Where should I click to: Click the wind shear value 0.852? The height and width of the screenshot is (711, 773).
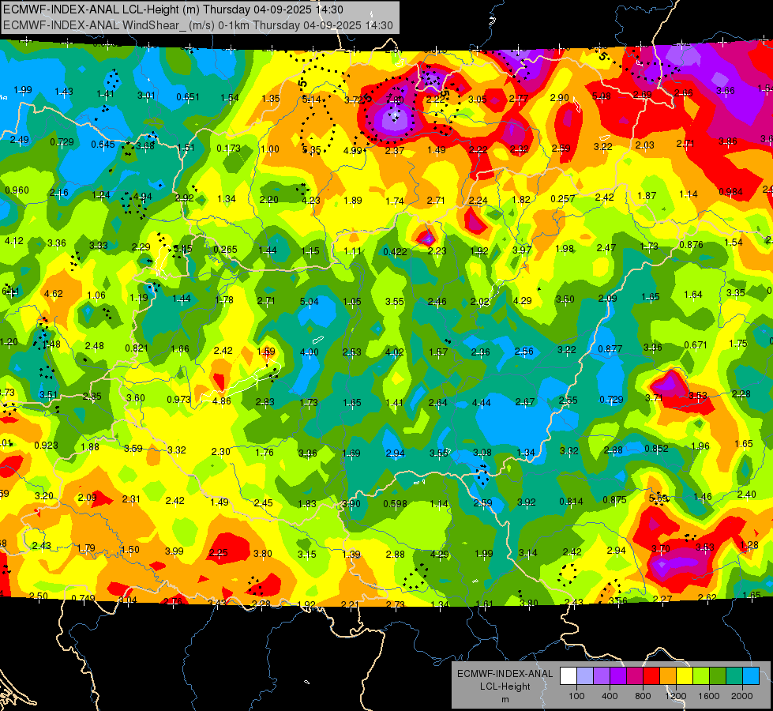[x=656, y=448]
